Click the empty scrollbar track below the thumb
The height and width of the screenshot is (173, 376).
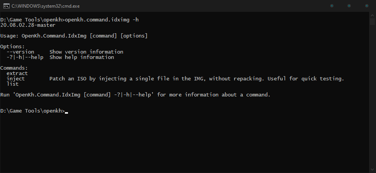point(372,96)
